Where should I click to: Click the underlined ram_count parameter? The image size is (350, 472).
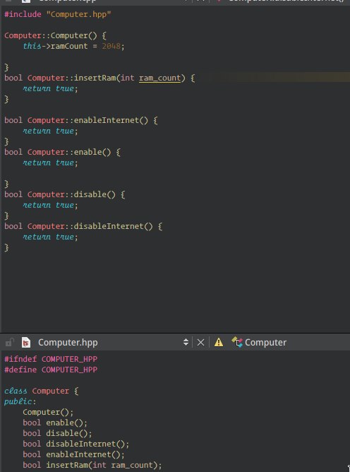[159, 78]
